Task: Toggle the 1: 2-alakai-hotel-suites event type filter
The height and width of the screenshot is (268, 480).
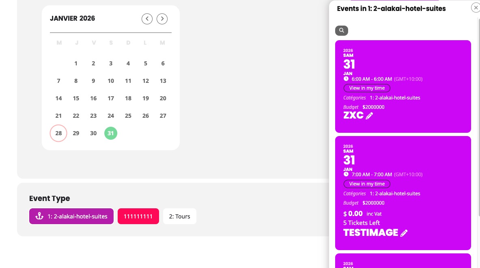Action: point(71,216)
